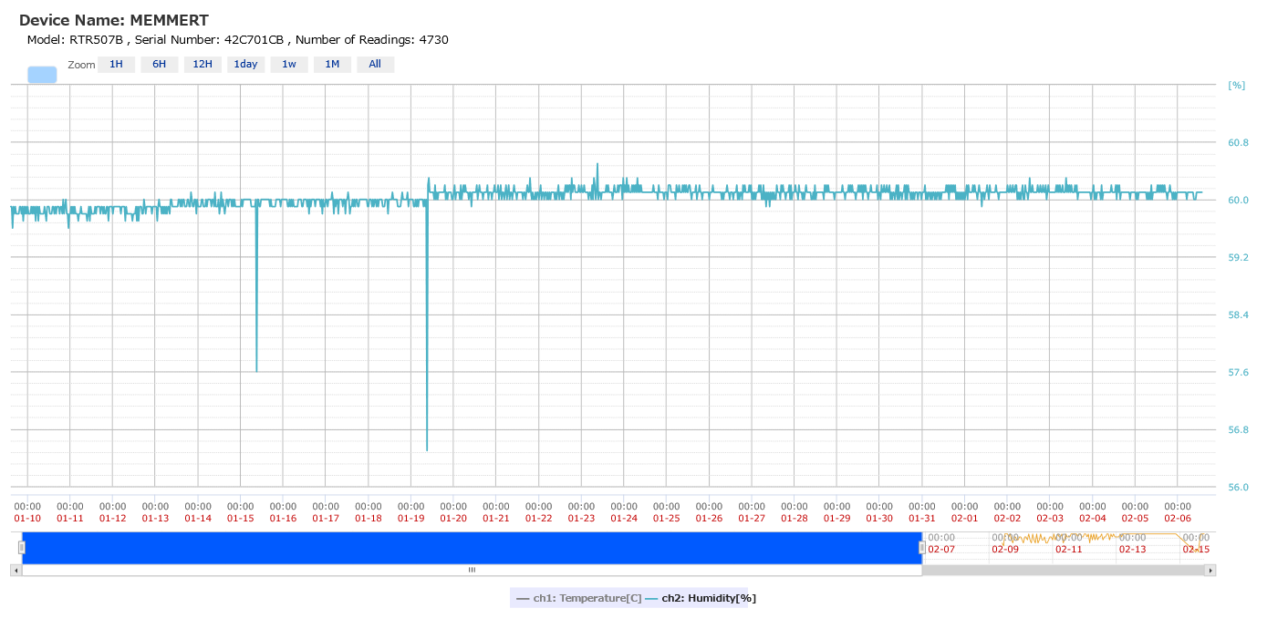Click the Zoom label text
Screen dimensions: 1288x629
tap(81, 66)
